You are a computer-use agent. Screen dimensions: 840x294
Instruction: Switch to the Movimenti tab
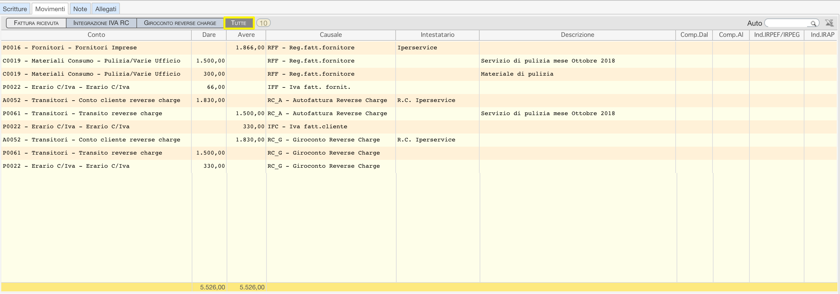[50, 9]
